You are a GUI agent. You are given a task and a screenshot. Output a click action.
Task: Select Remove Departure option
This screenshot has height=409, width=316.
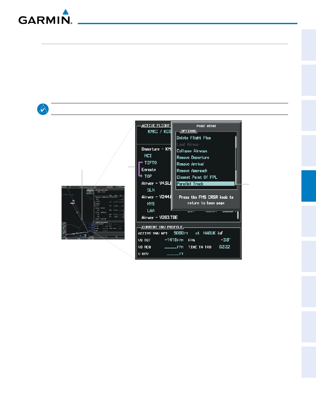(193, 158)
